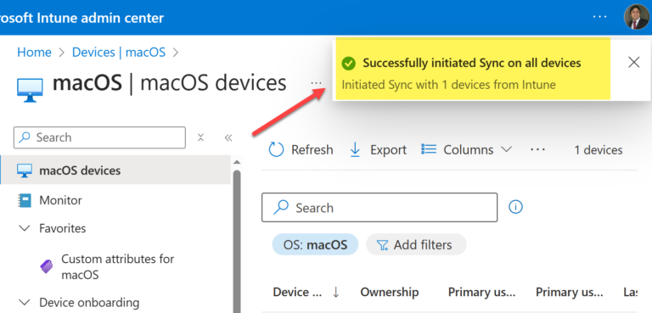The width and height of the screenshot is (652, 313).
Task: Click the '1 devices' count text
Action: (599, 149)
